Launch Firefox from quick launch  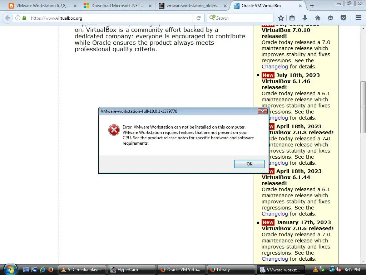coord(51,270)
